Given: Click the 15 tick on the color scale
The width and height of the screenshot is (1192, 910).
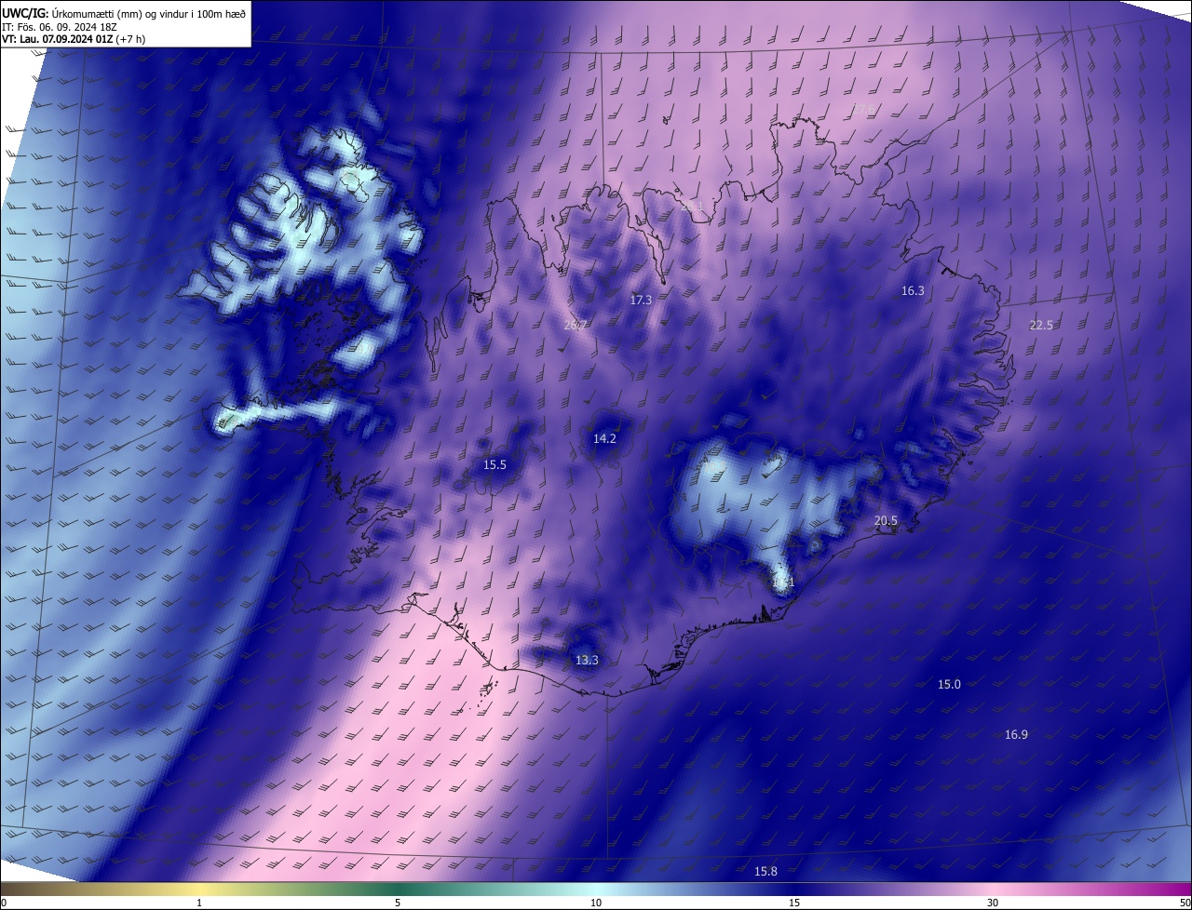Looking at the screenshot, I should pyautogui.click(x=794, y=903).
